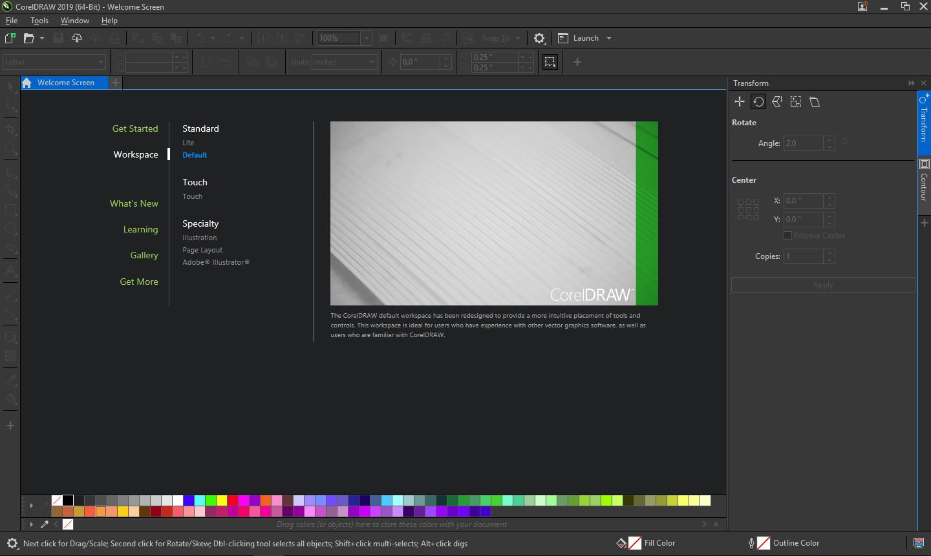The width and height of the screenshot is (931, 556).
Task: Enable the Relative Center checkbox
Action: click(x=787, y=236)
